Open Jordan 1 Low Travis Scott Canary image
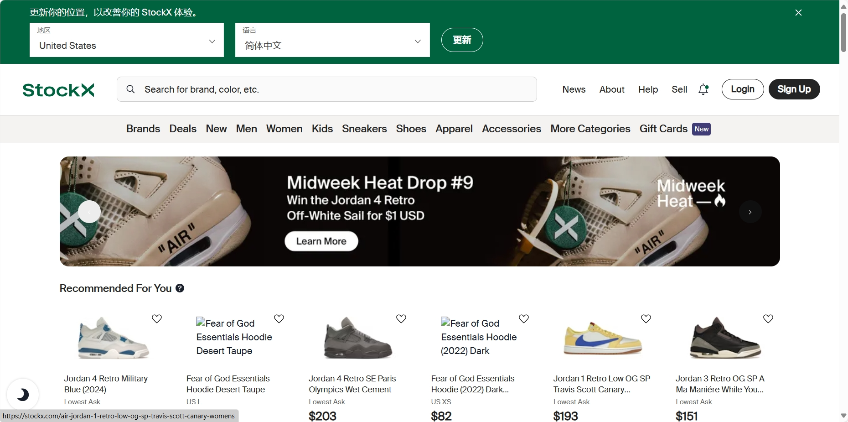Screen dimensions: 848x422 point(603,338)
